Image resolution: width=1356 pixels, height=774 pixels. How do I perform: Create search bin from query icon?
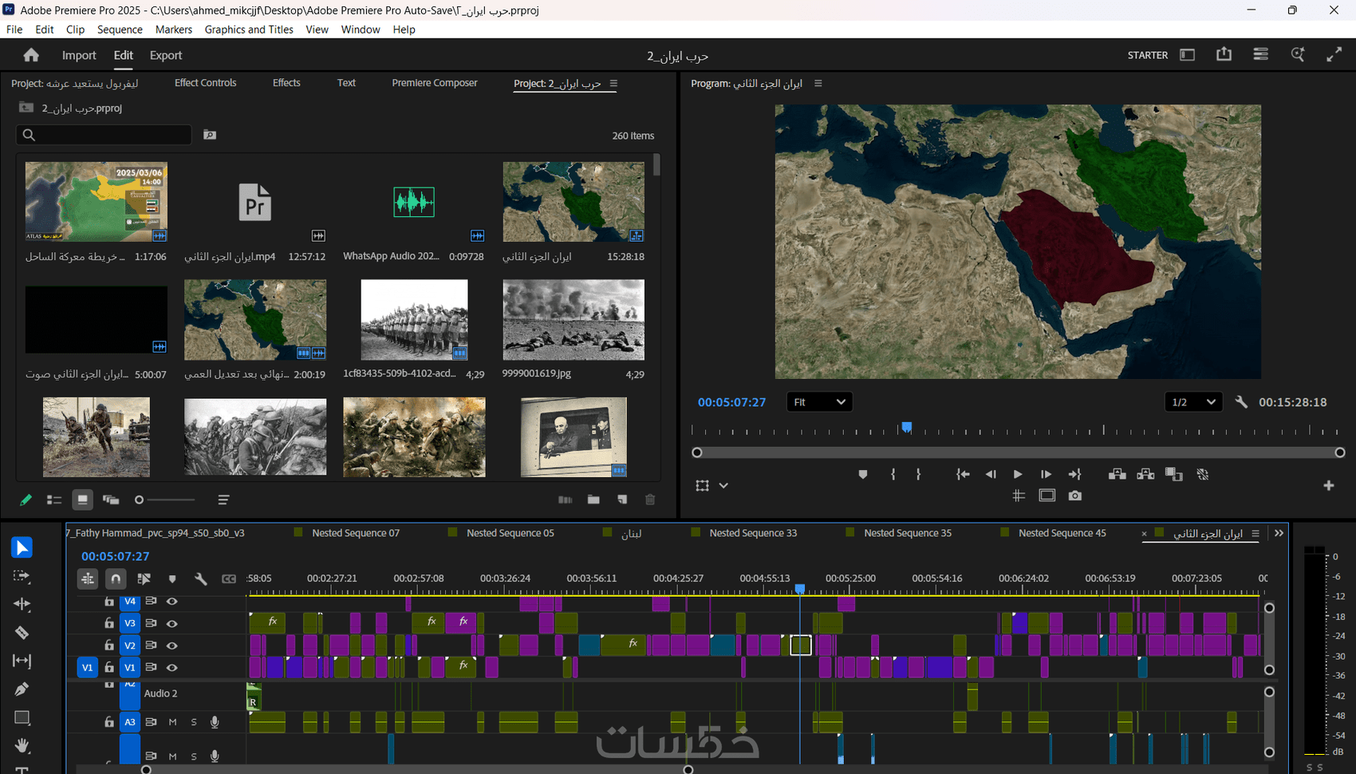tap(210, 135)
